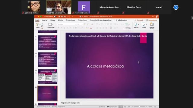This screenshot has height=108, width=193.
Task: Toggle the Autoguardado switch
Action: (x=55, y=16)
